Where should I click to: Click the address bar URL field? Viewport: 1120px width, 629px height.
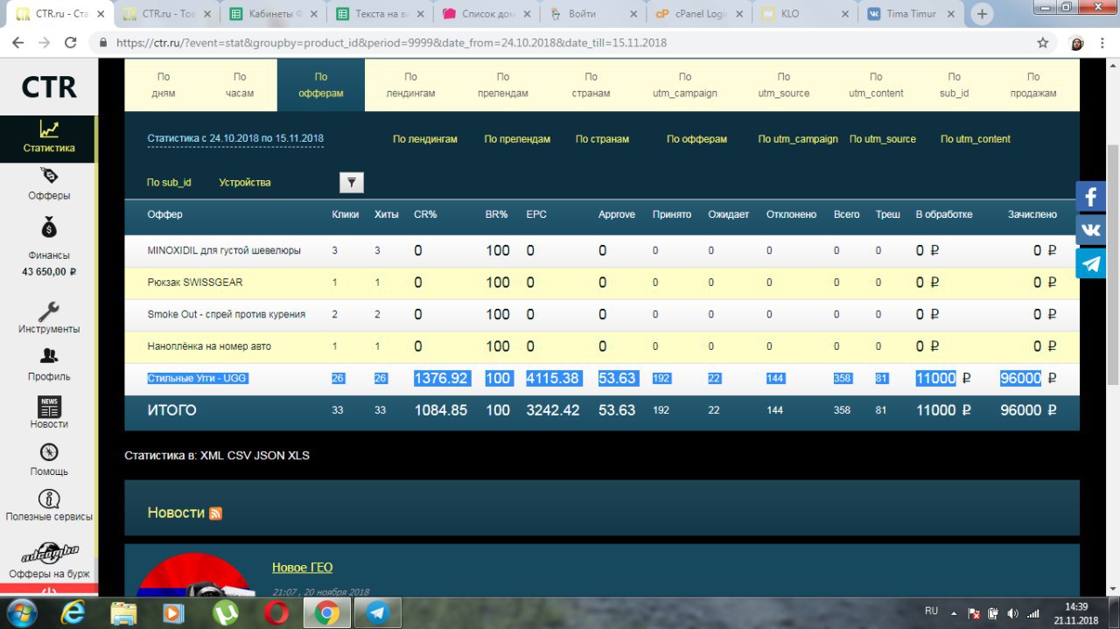click(x=560, y=43)
